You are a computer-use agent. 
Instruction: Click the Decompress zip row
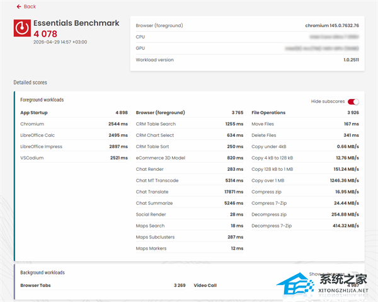[x=305, y=214]
